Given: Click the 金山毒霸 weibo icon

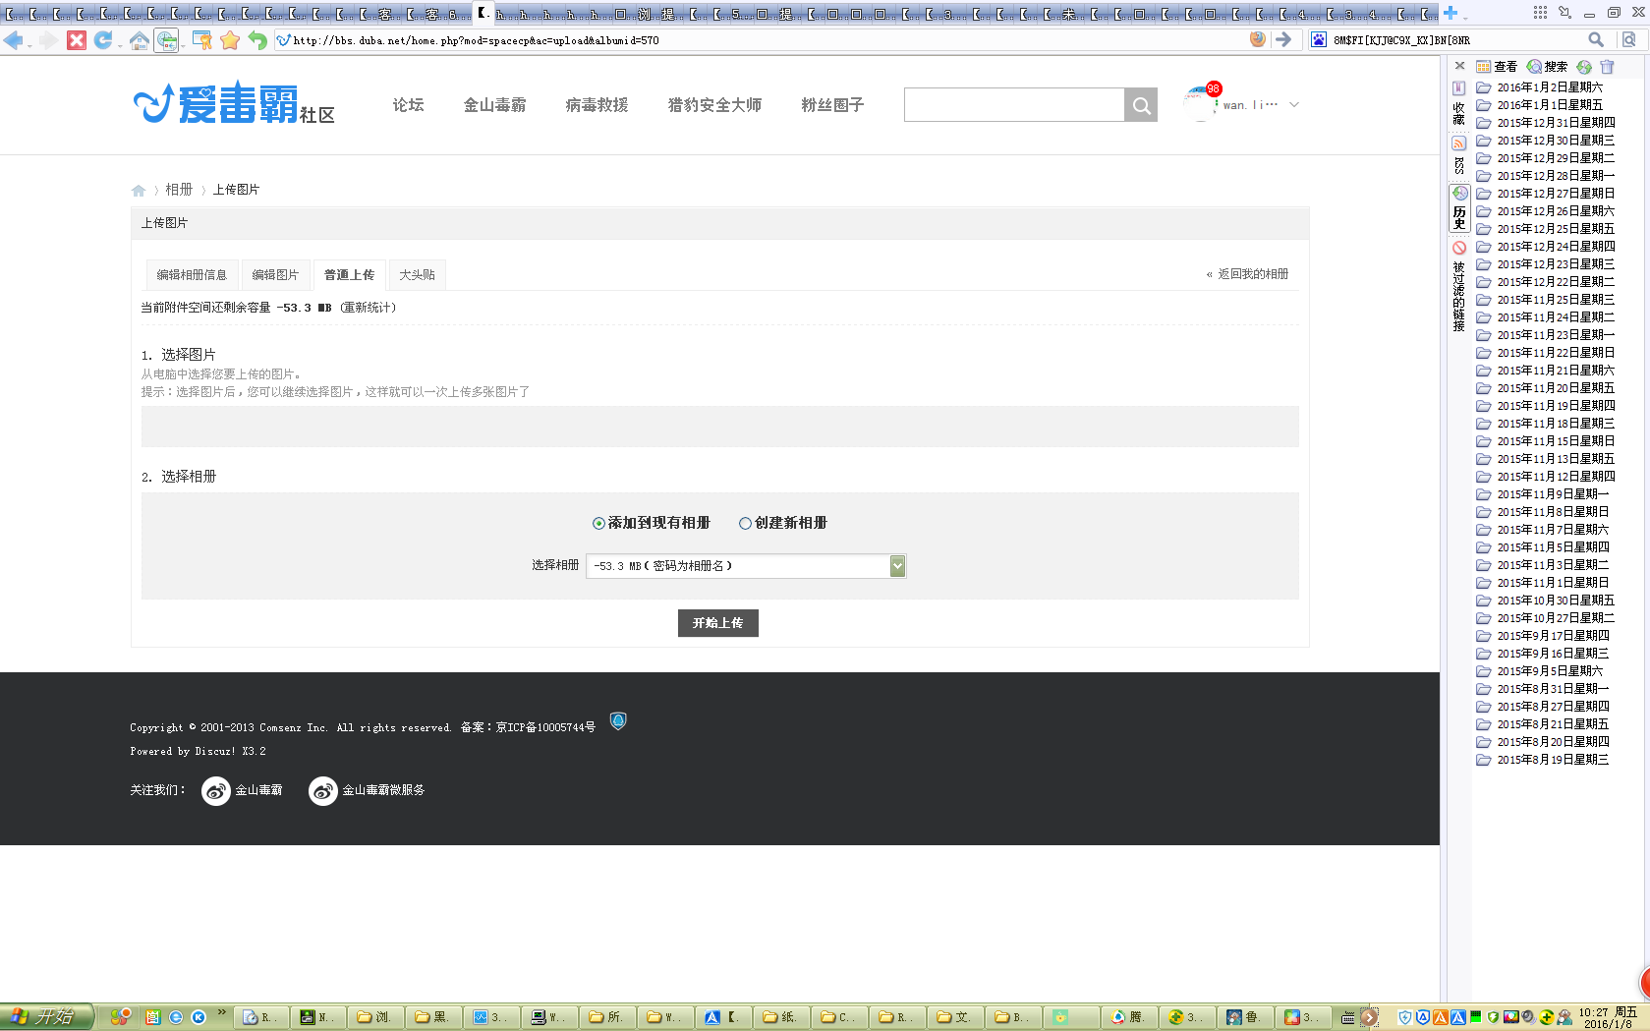Looking at the screenshot, I should click(216, 791).
